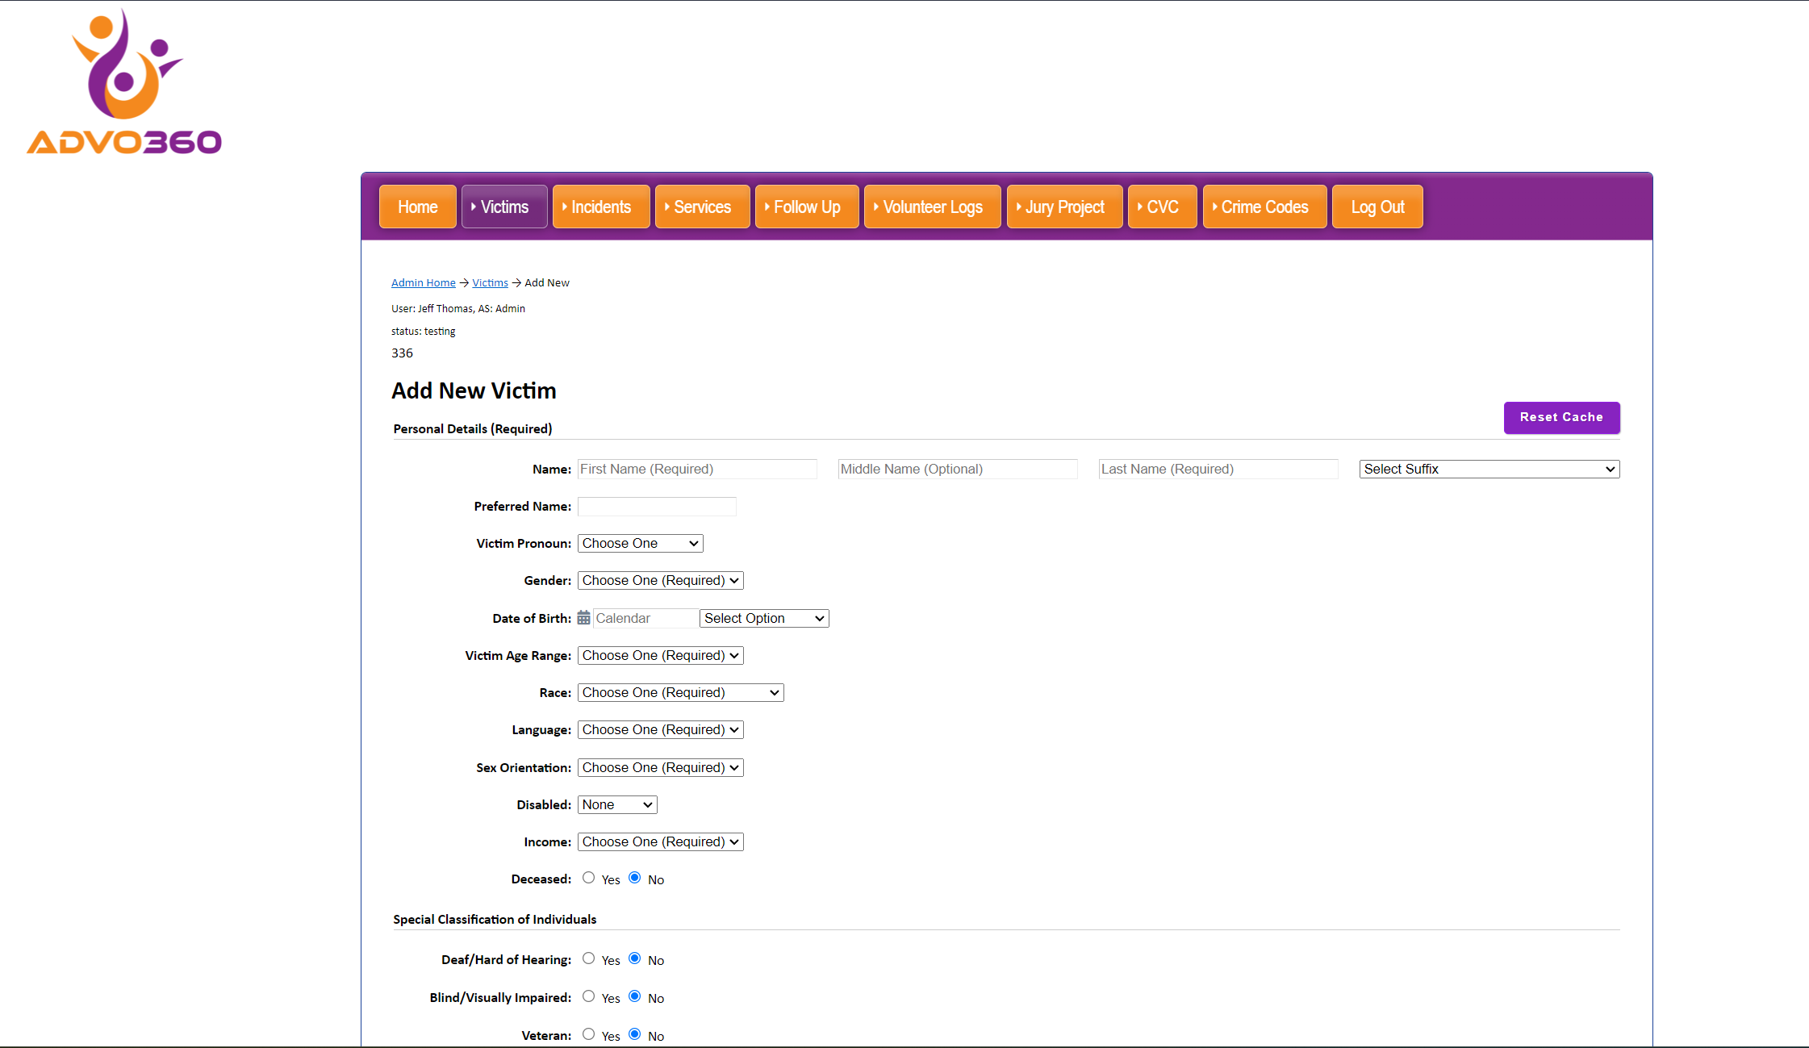Open the Victim Age Range dropdown
1809x1048 pixels.
pyautogui.click(x=661, y=656)
